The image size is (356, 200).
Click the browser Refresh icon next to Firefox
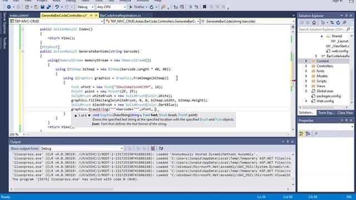click(x=151, y=7)
